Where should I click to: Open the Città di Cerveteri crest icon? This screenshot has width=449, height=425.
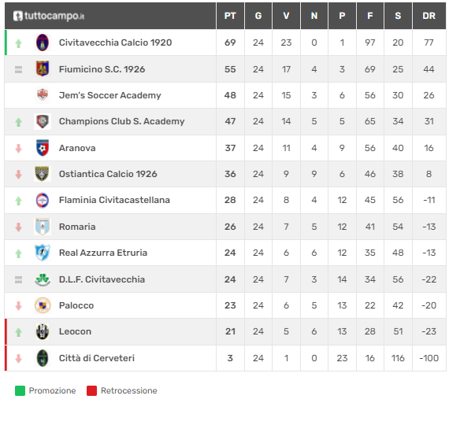(43, 358)
